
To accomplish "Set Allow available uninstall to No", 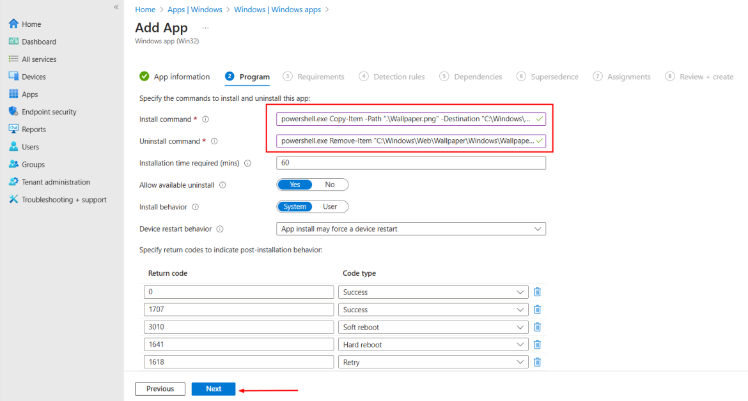I will tap(330, 184).
